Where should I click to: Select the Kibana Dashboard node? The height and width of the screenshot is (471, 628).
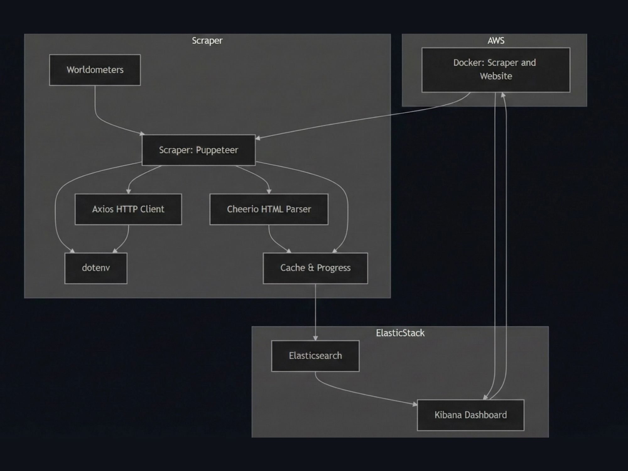tap(470, 415)
